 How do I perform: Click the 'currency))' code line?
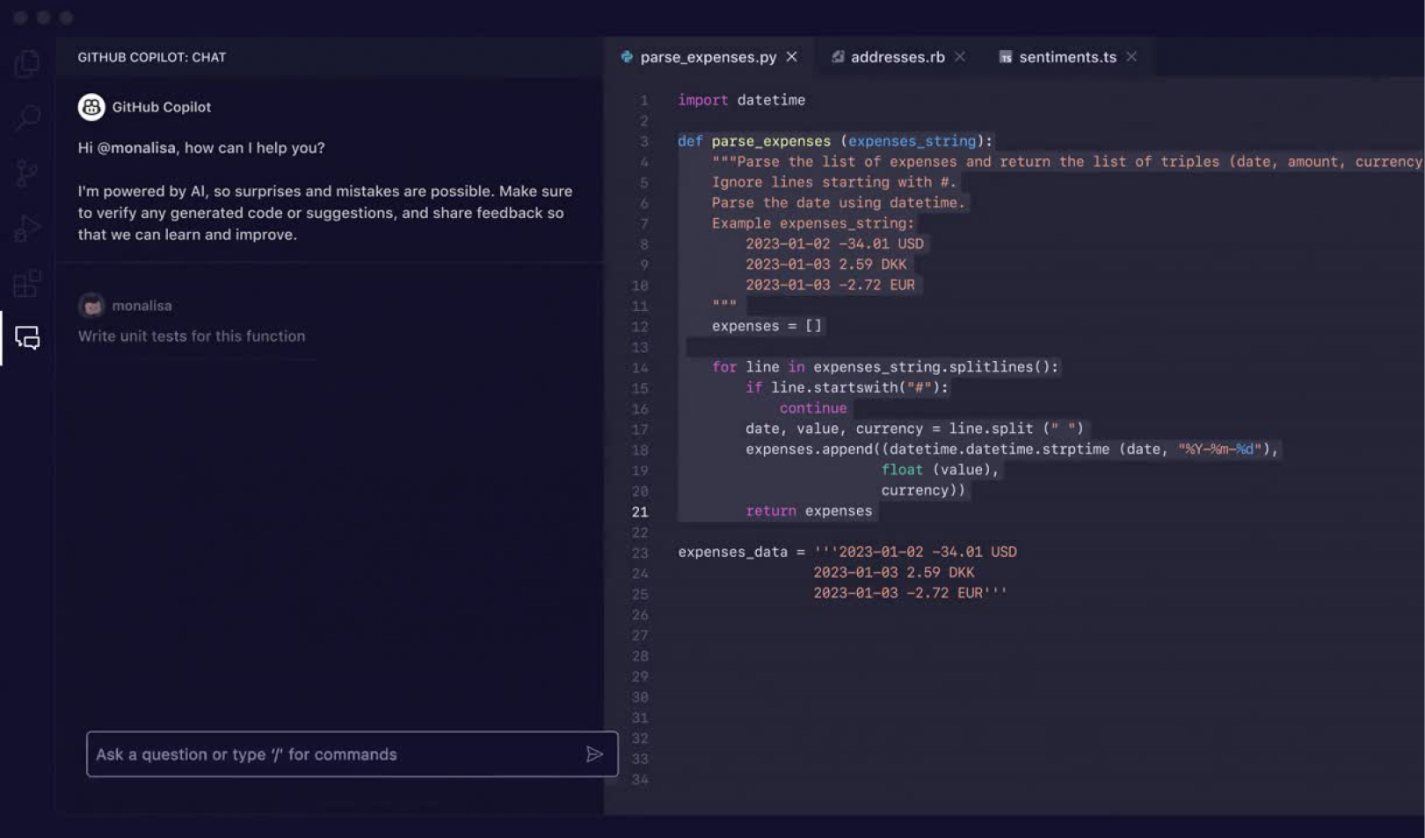923,490
